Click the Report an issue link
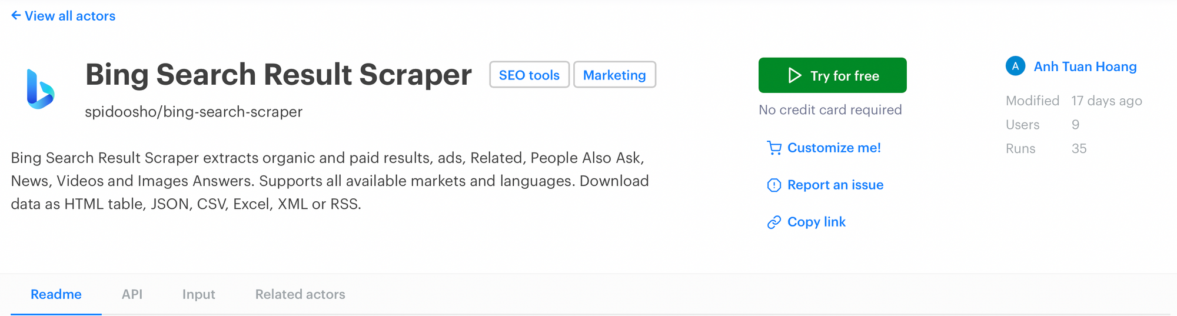This screenshot has width=1177, height=316. (x=835, y=185)
